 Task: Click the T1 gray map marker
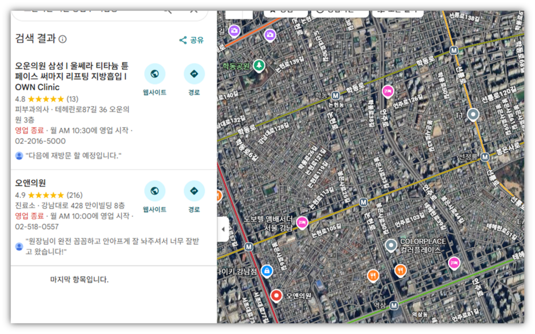pos(473,114)
